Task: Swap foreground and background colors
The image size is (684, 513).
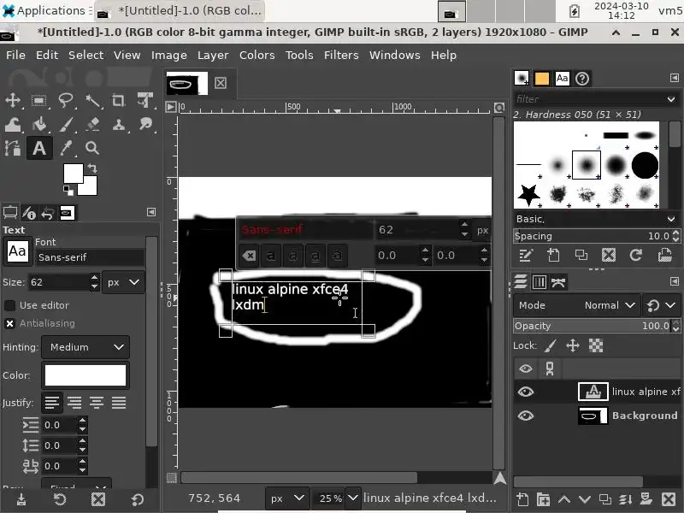Action: coord(92,168)
